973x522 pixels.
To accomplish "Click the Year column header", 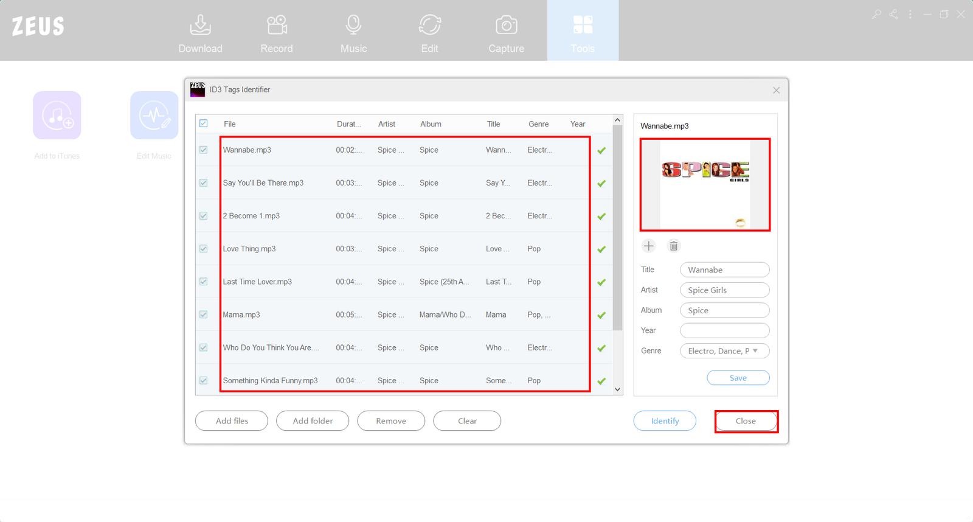I will (578, 124).
